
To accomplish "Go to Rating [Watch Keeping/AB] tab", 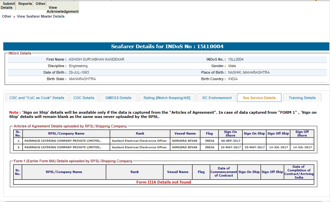I will (167, 98).
